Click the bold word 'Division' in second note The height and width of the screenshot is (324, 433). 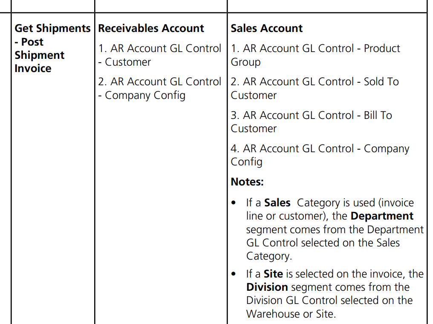[x=267, y=287]
